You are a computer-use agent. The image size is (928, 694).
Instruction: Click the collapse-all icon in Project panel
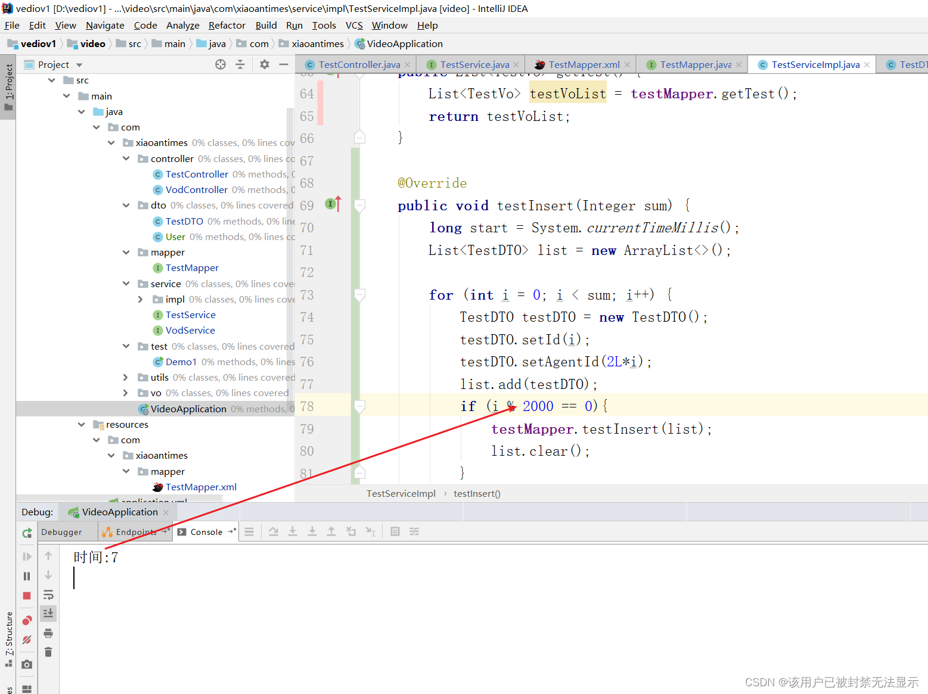240,64
